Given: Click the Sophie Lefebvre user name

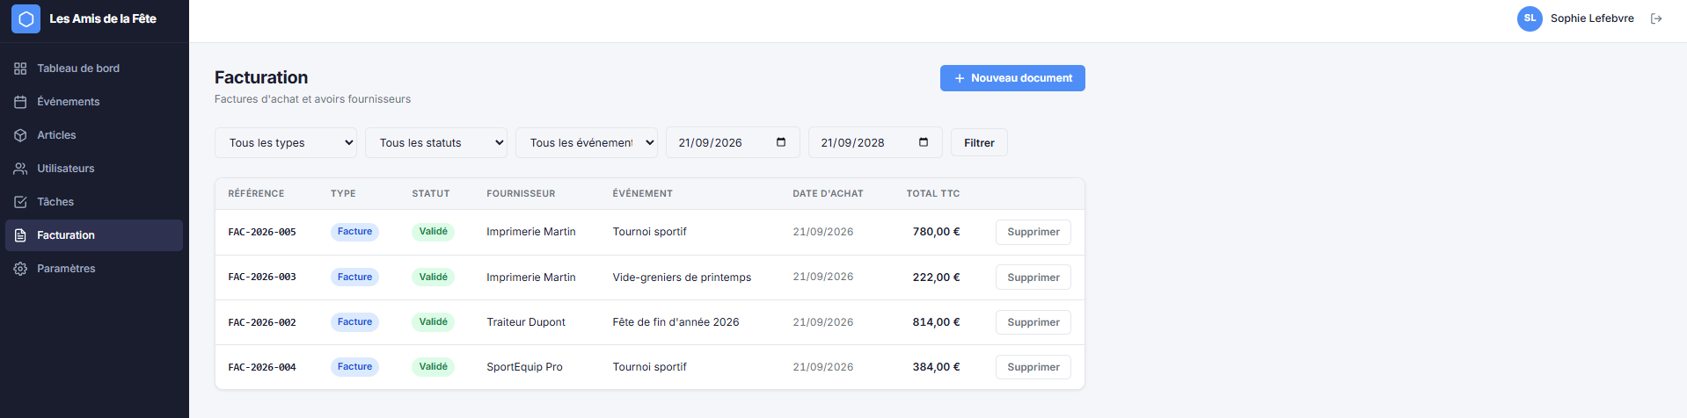Looking at the screenshot, I should pos(1592,18).
